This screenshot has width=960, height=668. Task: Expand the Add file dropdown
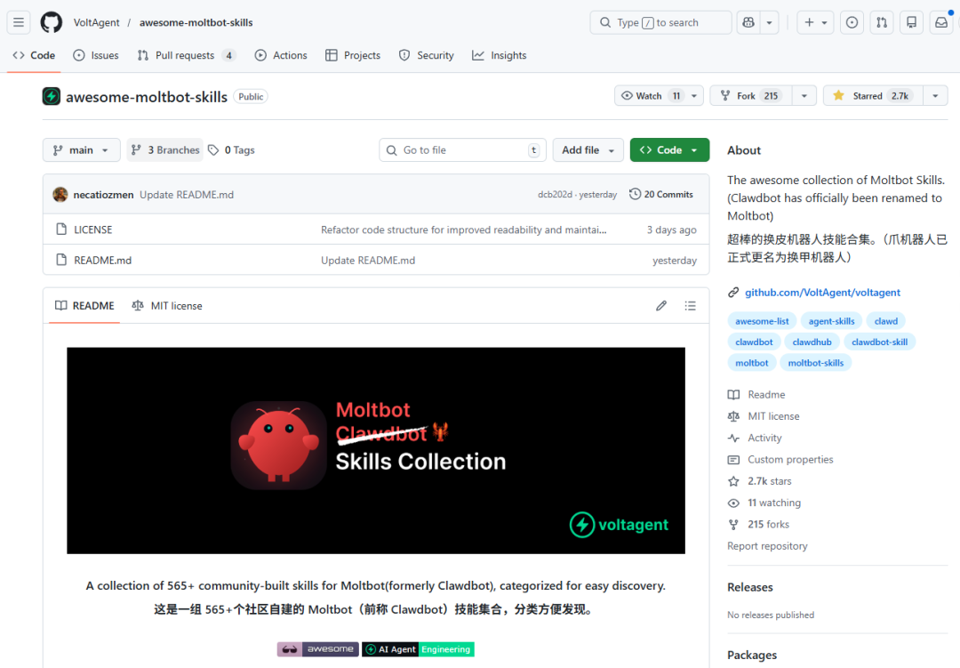pos(588,150)
